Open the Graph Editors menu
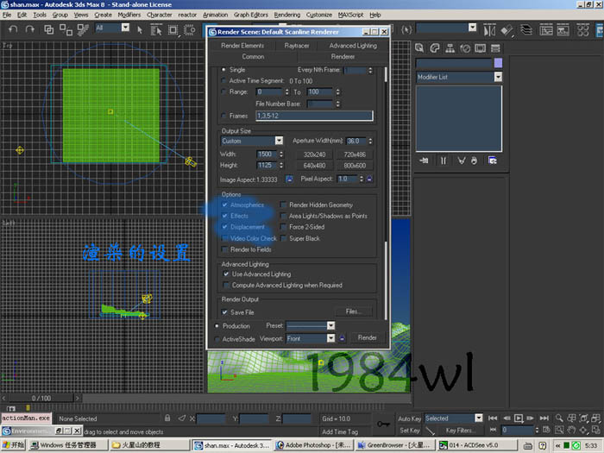The image size is (604, 453). pyautogui.click(x=251, y=15)
